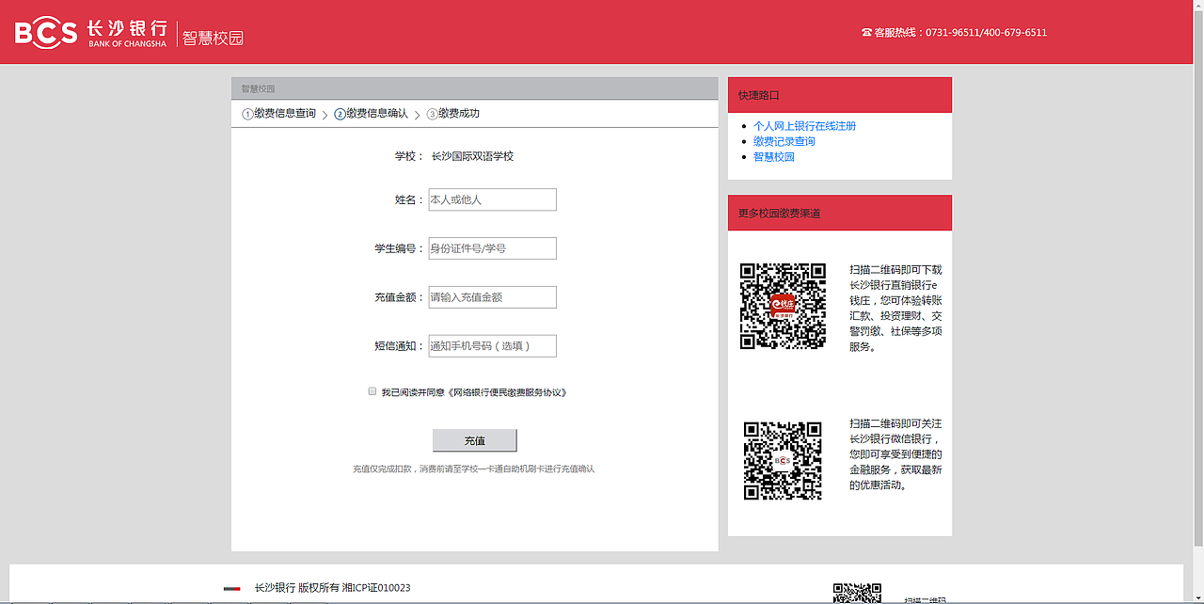The image size is (1204, 604).
Task: Click the 学生编号 input field
Action: 492,248
